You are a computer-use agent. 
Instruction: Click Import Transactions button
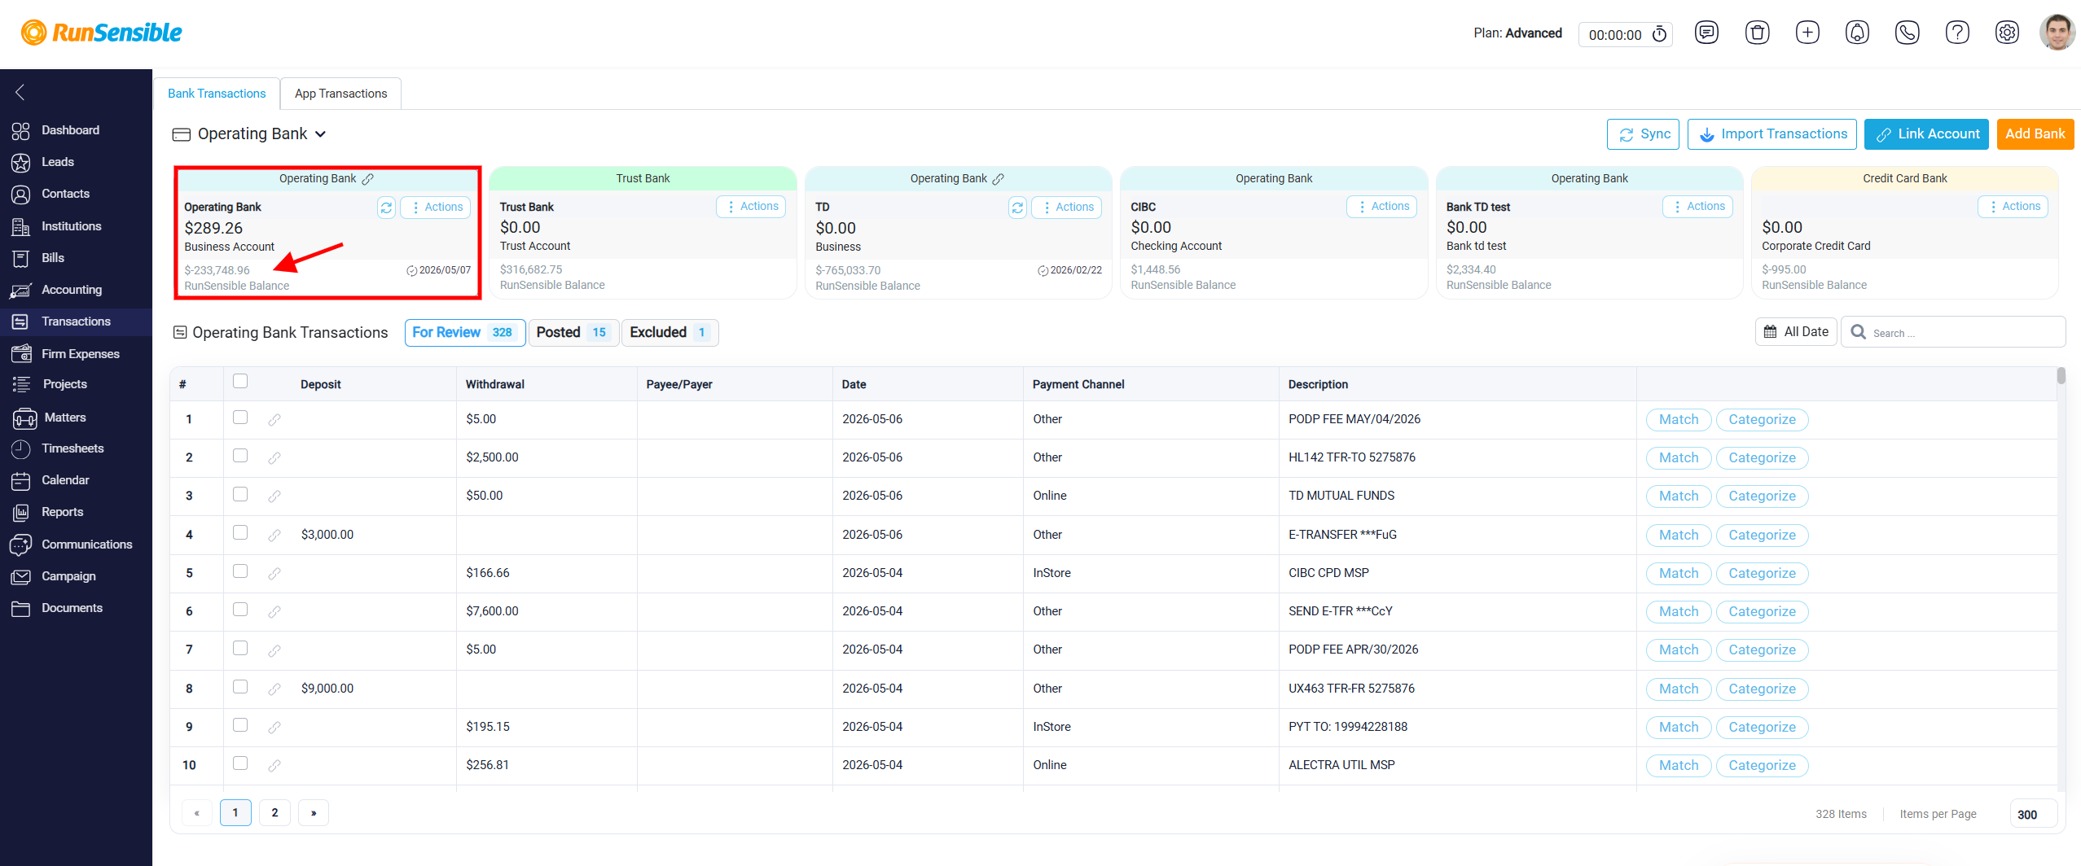(x=1772, y=134)
